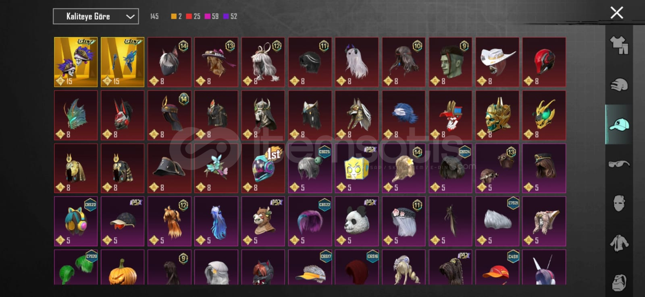Choose the red helmet item
Image resolution: width=645 pixels, height=297 pixels.
[544, 62]
